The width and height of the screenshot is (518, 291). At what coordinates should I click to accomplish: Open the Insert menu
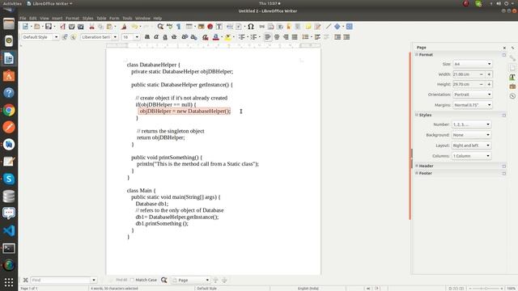click(x=57, y=18)
